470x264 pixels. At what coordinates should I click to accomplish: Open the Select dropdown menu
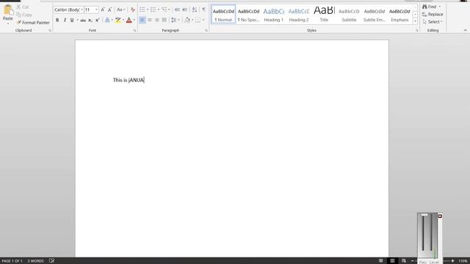point(433,22)
